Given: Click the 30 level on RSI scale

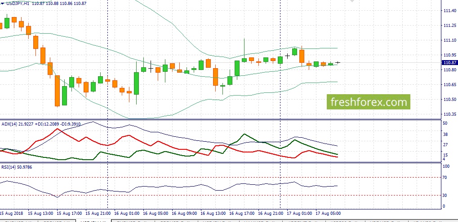Looking at the screenshot, I should [444, 195].
